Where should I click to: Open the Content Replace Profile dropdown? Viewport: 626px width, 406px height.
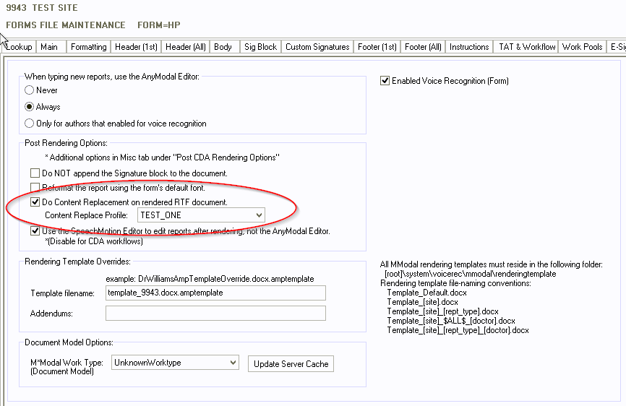click(259, 215)
